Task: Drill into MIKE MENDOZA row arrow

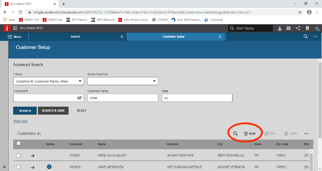Action: point(33,167)
